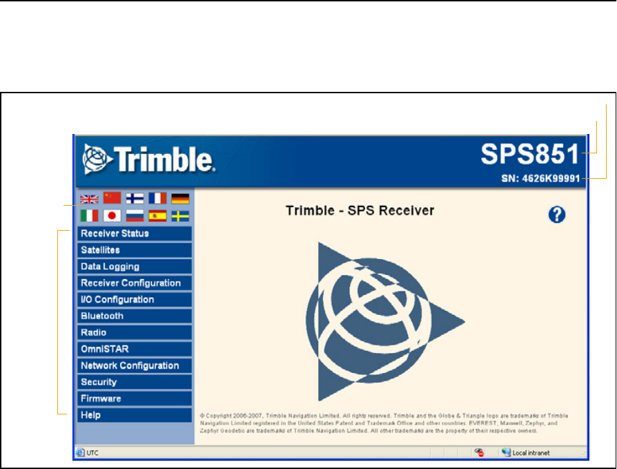Click the SPS851 model name text
This screenshot has width=617, height=469.
(x=530, y=153)
